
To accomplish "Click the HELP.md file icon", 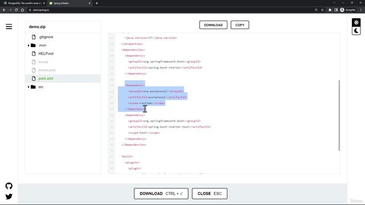I will pyautogui.click(x=34, y=54).
